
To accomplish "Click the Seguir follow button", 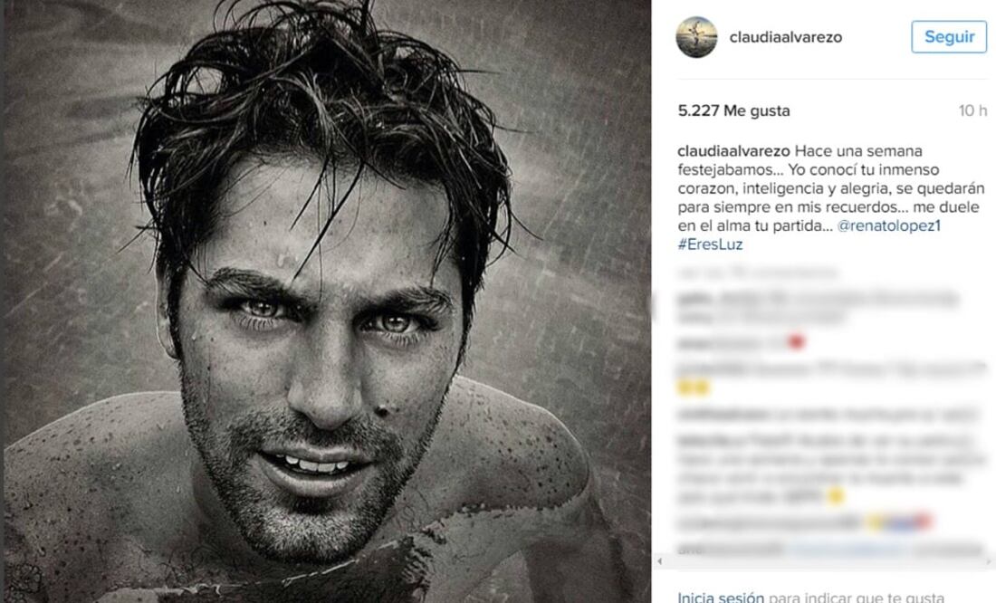I will click(x=949, y=37).
